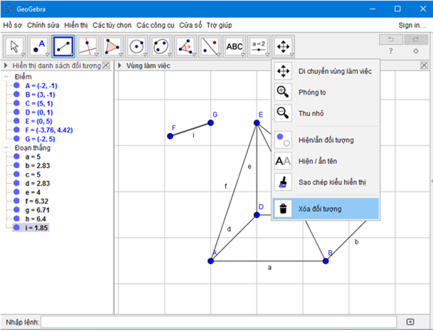Choose Xóa đối tượng from the dropdown
This screenshot has height=331, width=433.
(325, 209)
